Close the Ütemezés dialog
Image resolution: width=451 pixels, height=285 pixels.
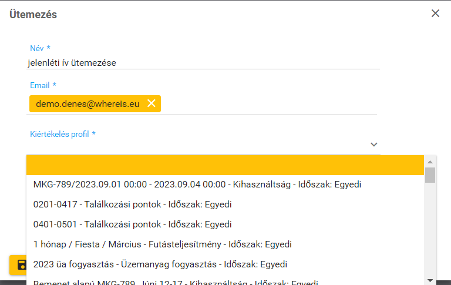tap(435, 14)
